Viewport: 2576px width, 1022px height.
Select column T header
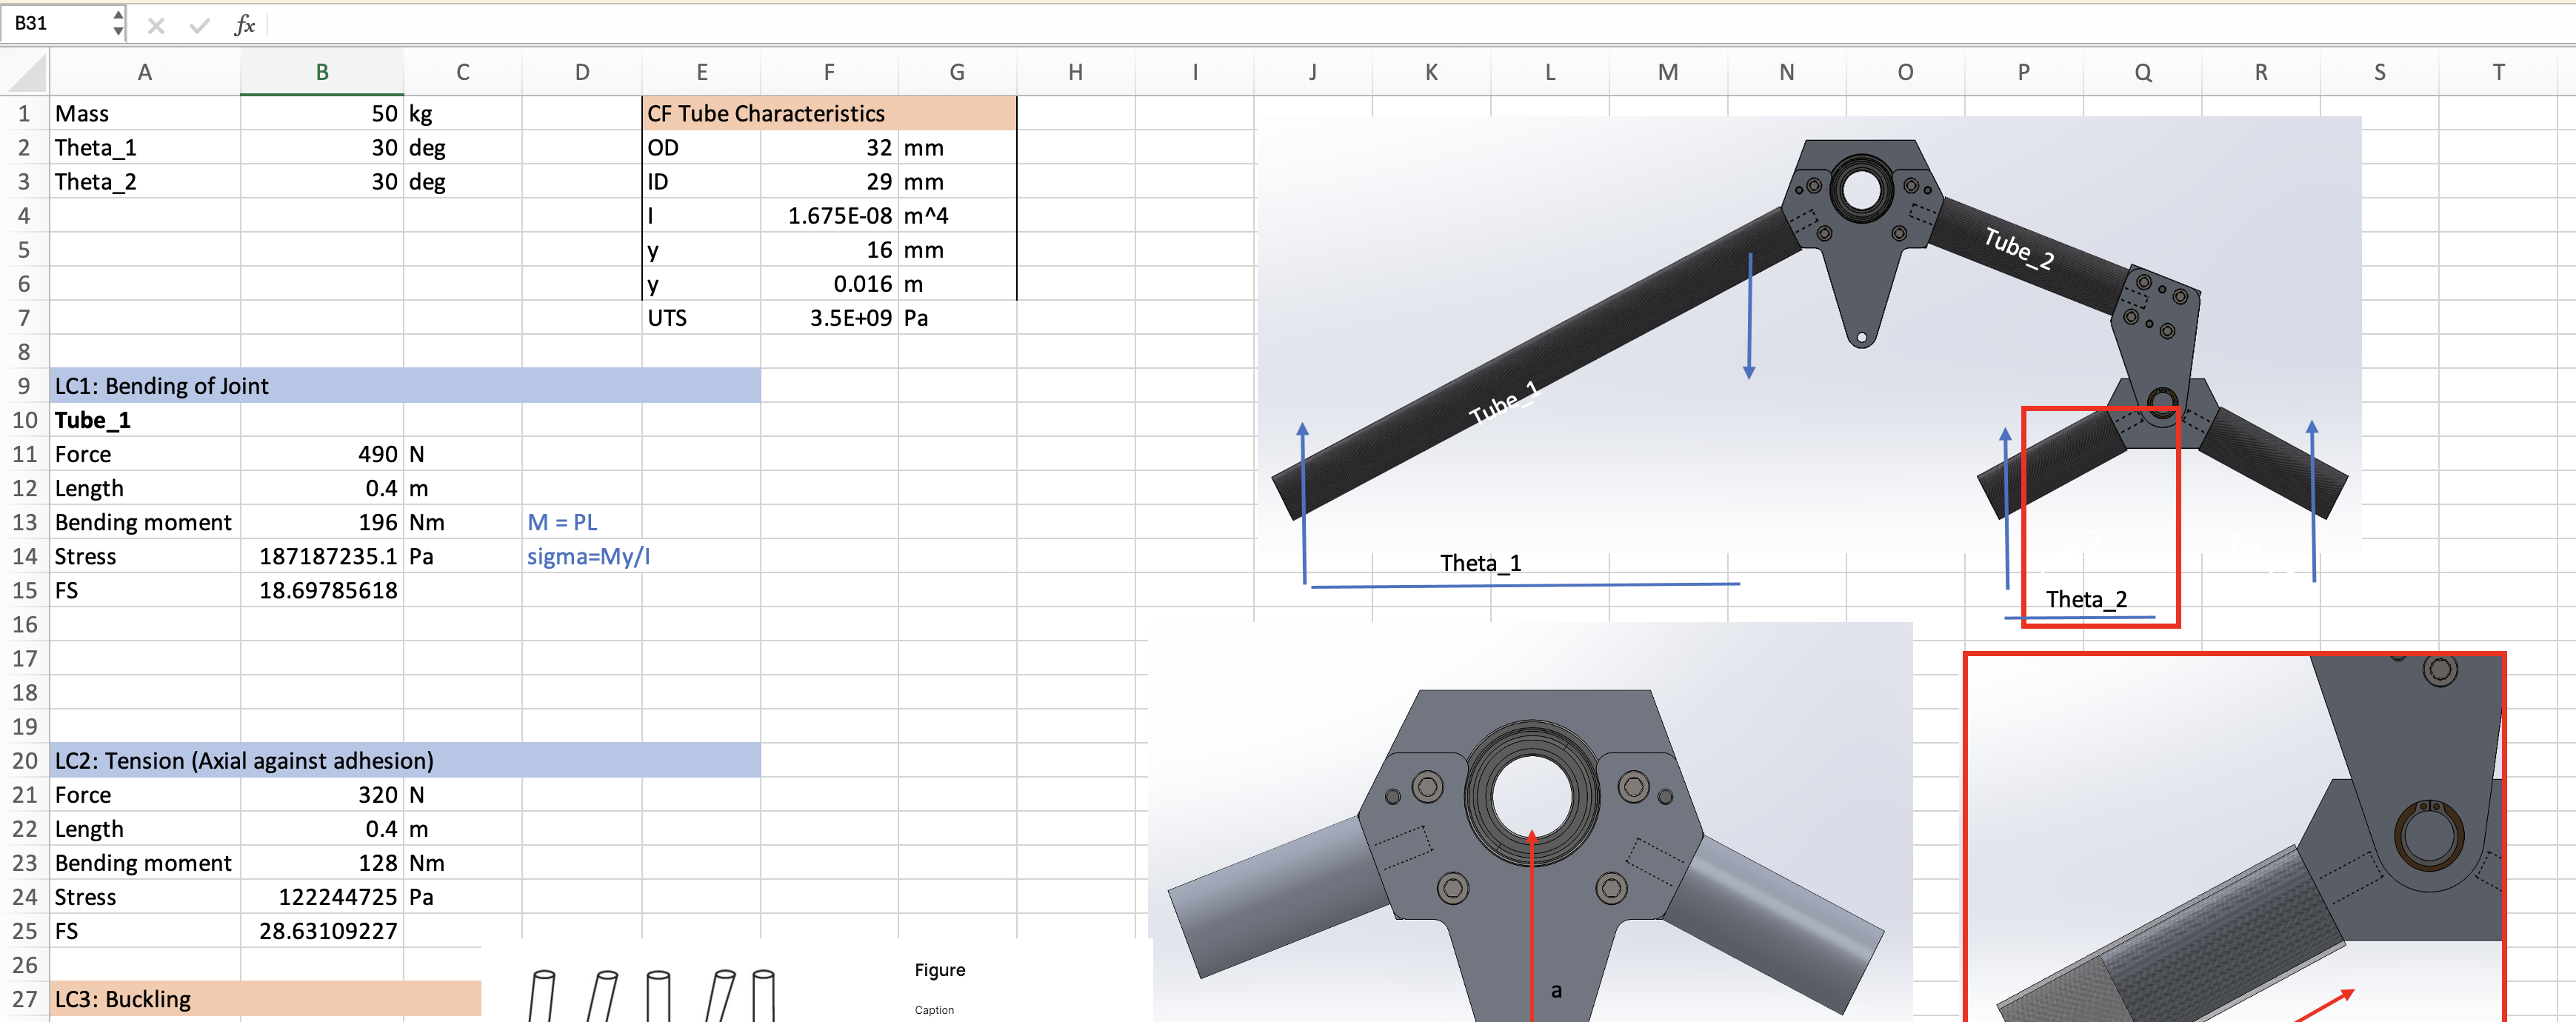2498,72
